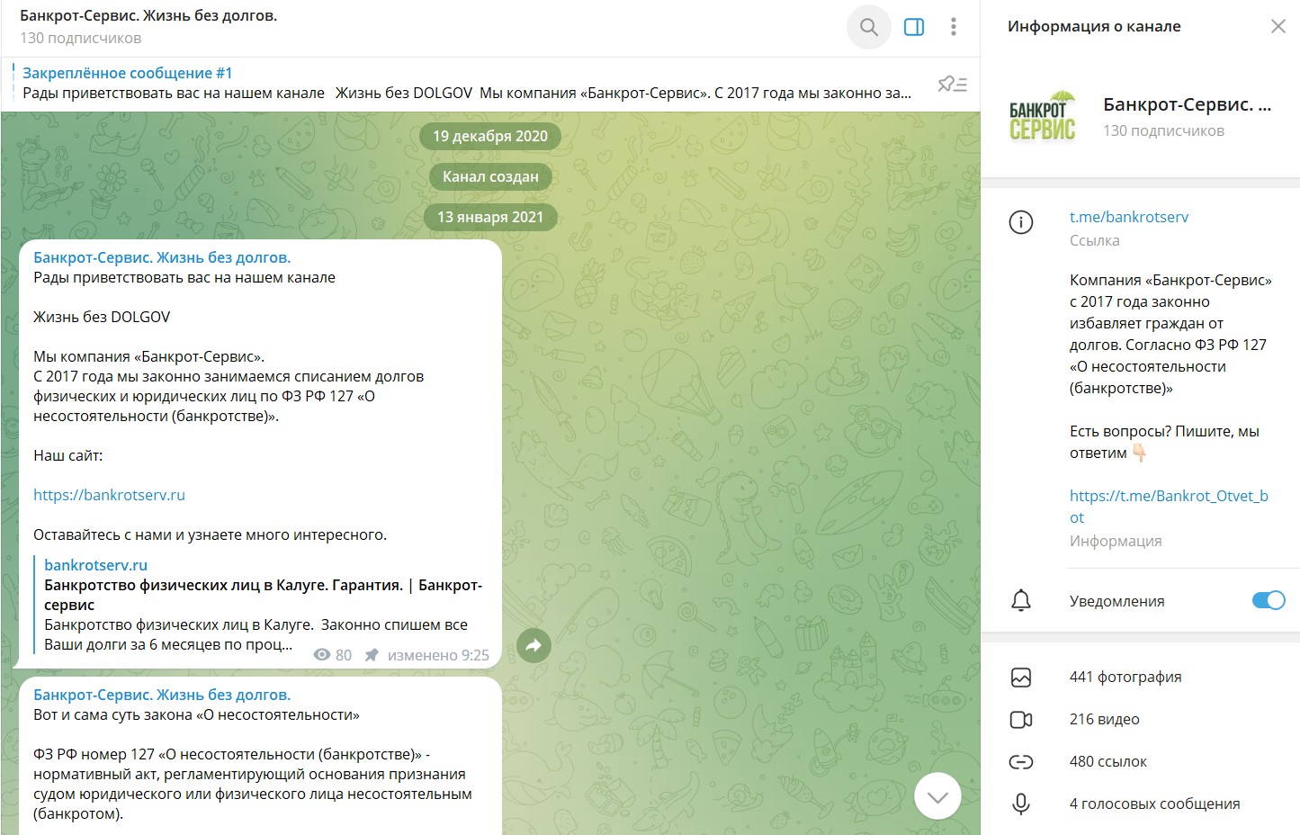Click the second message's sender name
Image resolution: width=1300 pixels, height=835 pixels.
pyautogui.click(x=162, y=695)
